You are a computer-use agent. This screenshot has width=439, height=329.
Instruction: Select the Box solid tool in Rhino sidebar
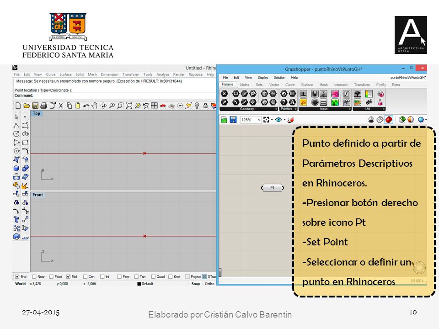pyautogui.click(x=16, y=168)
